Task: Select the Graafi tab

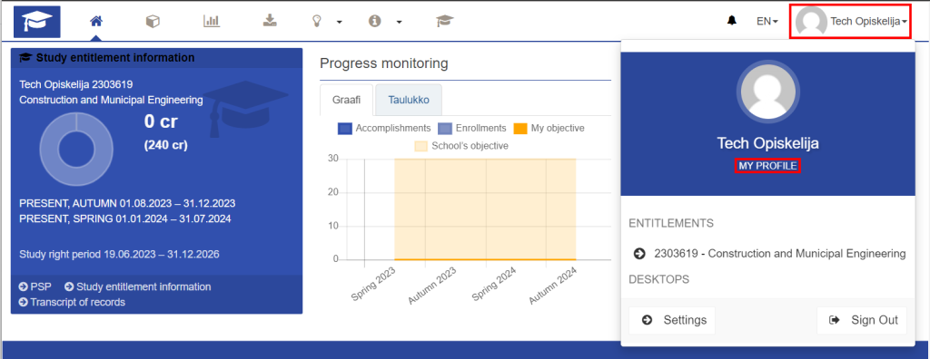Action: click(x=347, y=100)
